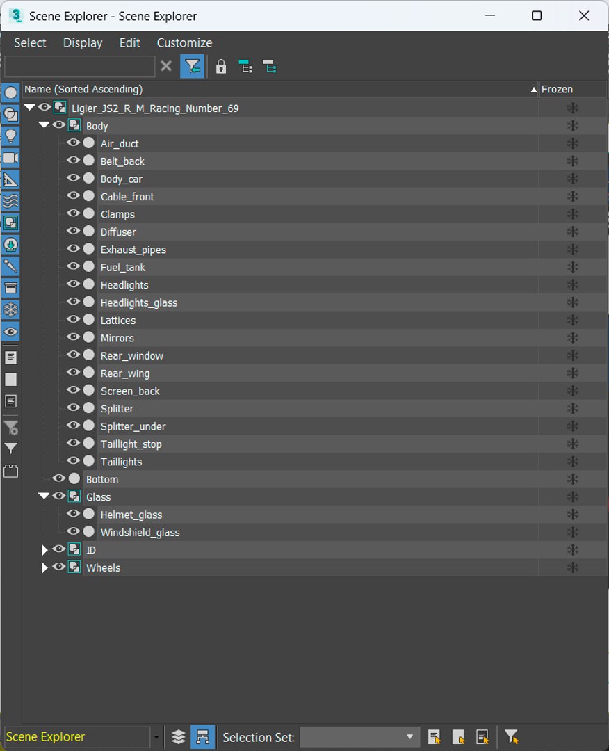The width and height of the screenshot is (609, 751).
Task: Open the Select menu
Action: [30, 42]
